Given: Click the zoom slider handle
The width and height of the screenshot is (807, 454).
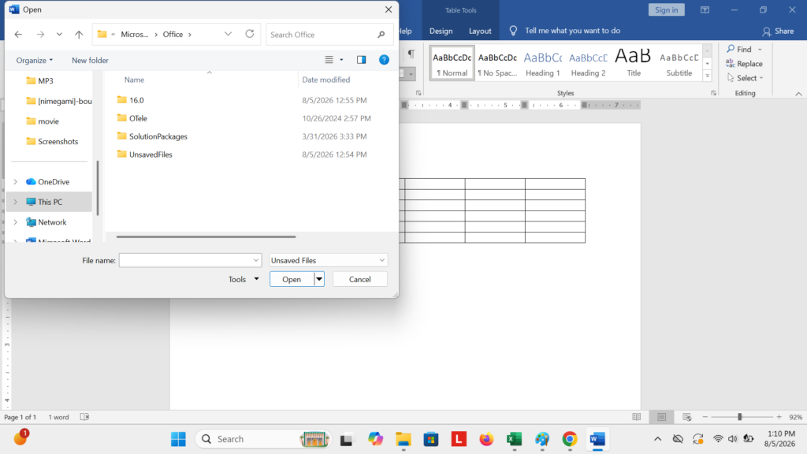Looking at the screenshot, I should tap(739, 417).
